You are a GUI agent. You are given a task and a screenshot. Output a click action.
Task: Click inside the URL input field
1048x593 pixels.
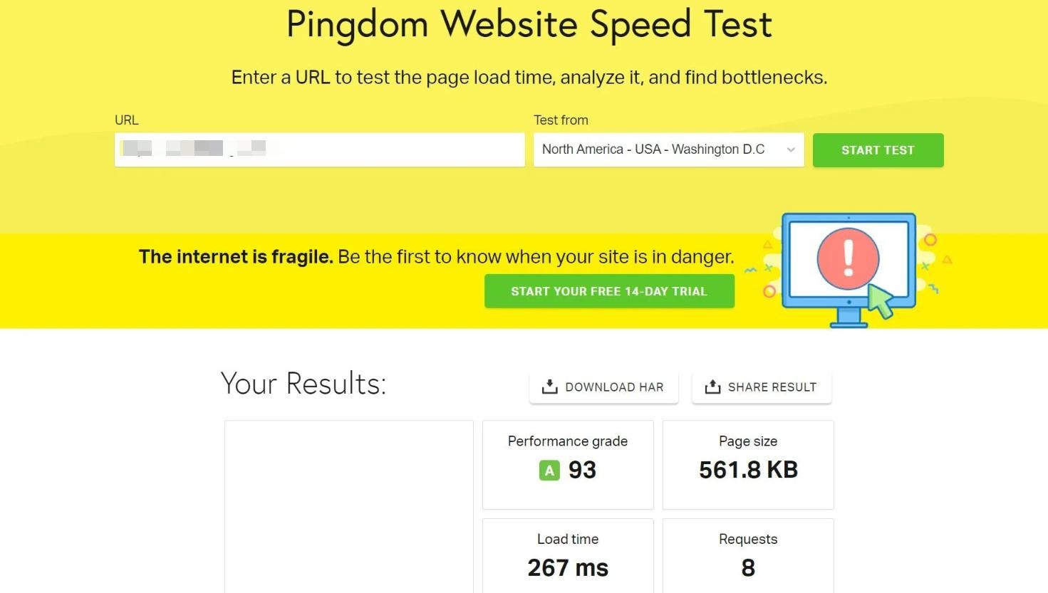pos(319,149)
